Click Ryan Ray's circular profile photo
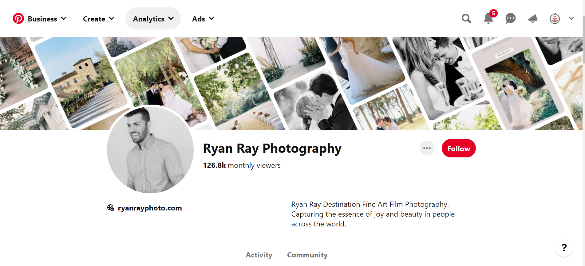This screenshot has width=585, height=266. tap(150, 150)
